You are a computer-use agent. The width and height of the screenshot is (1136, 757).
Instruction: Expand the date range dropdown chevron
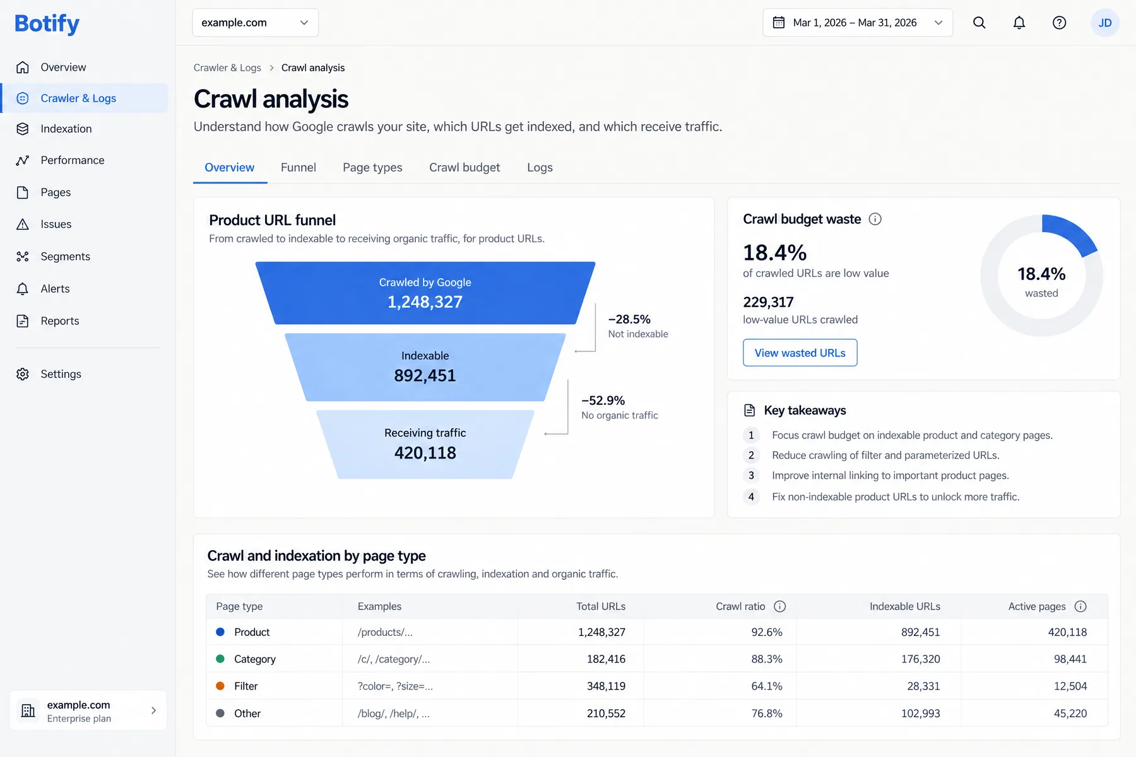(x=938, y=23)
